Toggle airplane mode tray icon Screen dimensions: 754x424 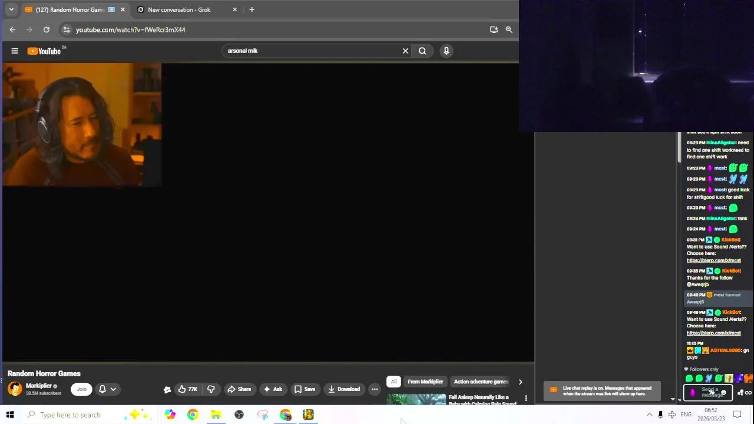pyautogui.click(x=672, y=415)
